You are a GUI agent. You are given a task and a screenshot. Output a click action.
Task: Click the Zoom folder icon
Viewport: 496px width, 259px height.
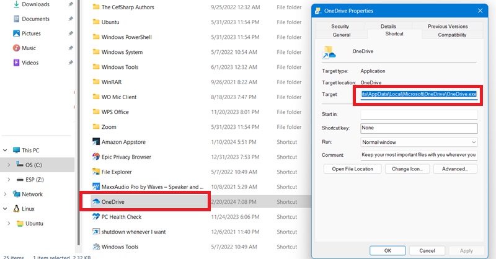96,126
